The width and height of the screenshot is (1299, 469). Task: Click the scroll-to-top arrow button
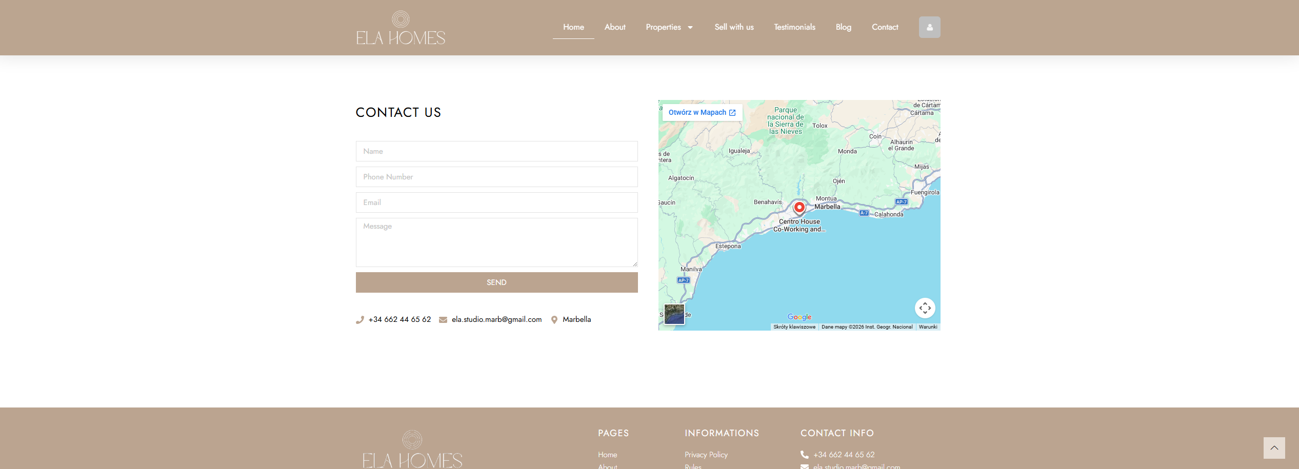click(1274, 448)
